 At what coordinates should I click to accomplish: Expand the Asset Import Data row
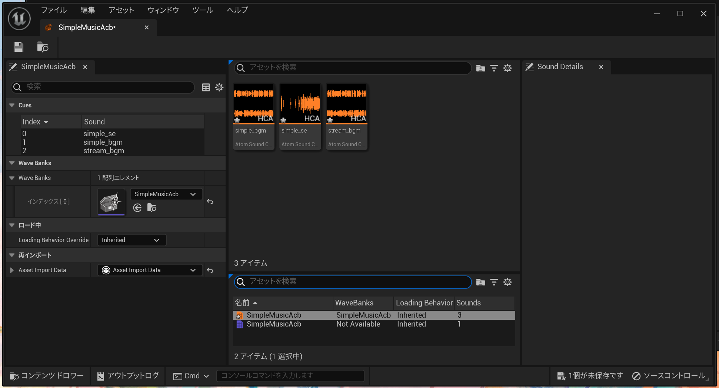point(12,270)
